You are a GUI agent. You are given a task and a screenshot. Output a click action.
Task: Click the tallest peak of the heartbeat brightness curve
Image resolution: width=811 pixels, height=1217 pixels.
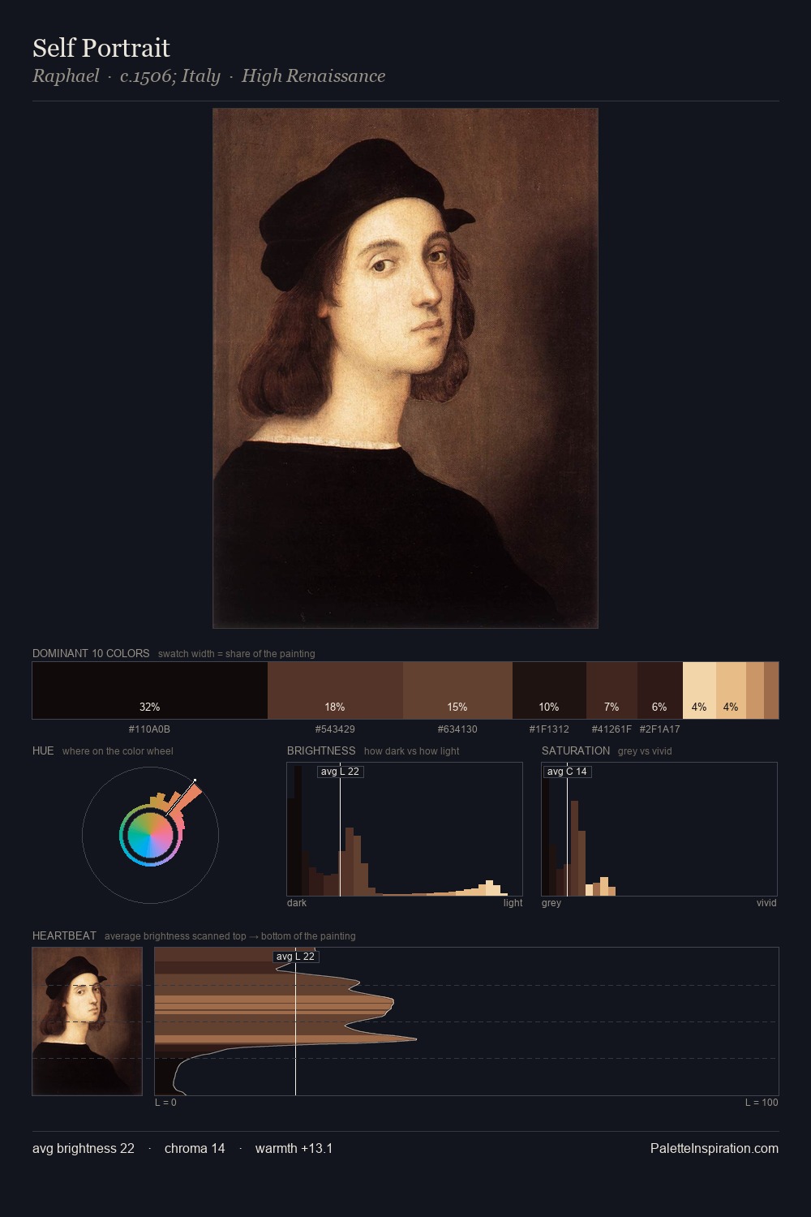click(x=414, y=1039)
